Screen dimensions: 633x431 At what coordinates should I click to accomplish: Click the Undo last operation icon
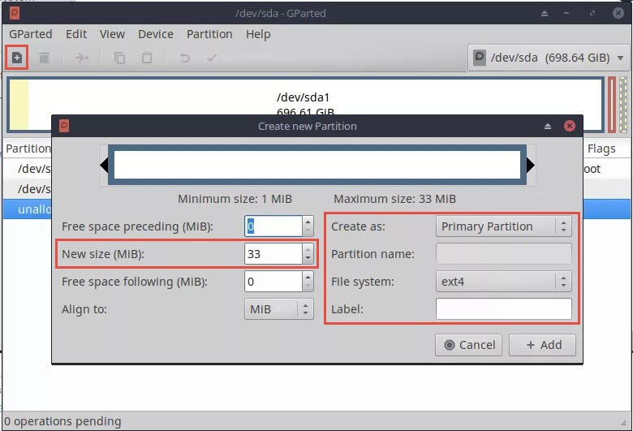pyautogui.click(x=184, y=58)
